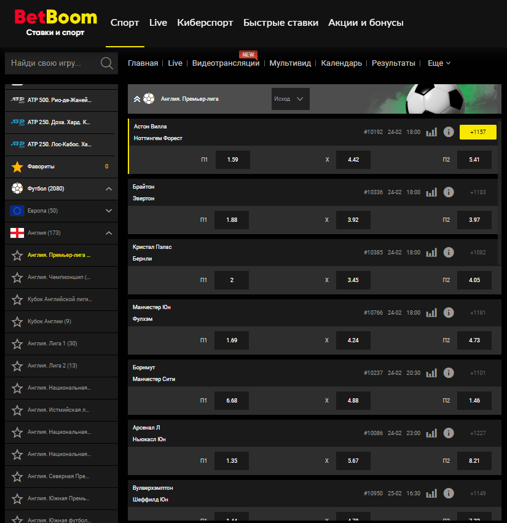Favorite Англия. Чемпионшип with star
Viewport: 507px width, 523px height.
pyautogui.click(x=17, y=277)
